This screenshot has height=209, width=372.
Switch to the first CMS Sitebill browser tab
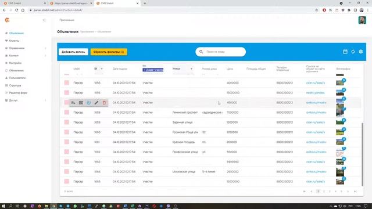24,3
